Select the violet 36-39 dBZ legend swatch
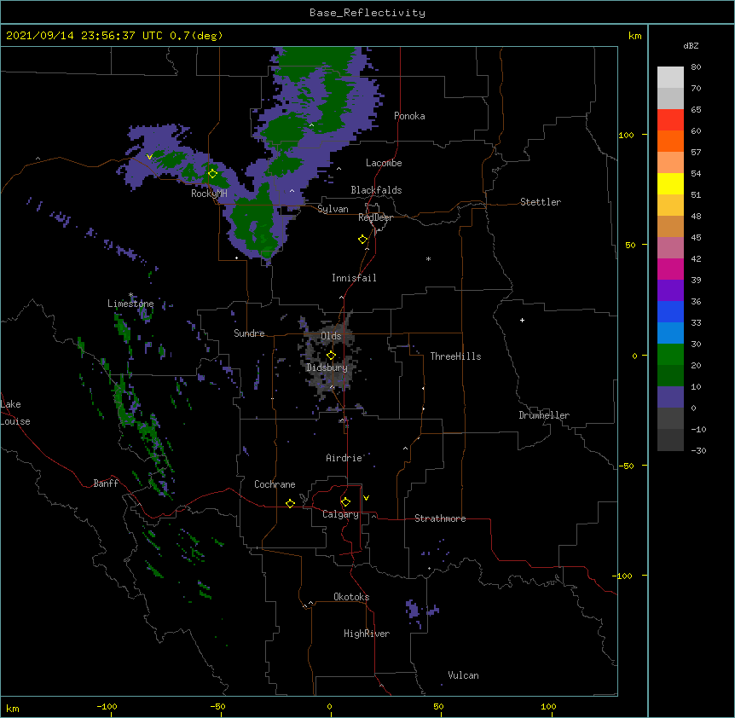Screen dimensions: 735x718 [670, 291]
